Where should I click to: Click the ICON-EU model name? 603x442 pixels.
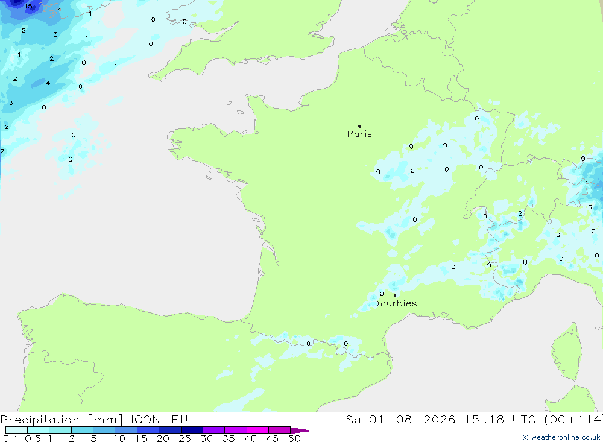159,419
